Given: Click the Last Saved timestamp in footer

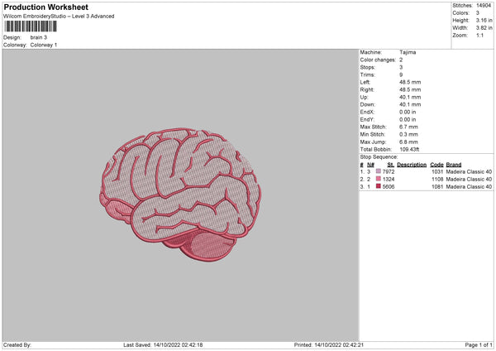Looking at the screenshot, I should pos(177,344).
